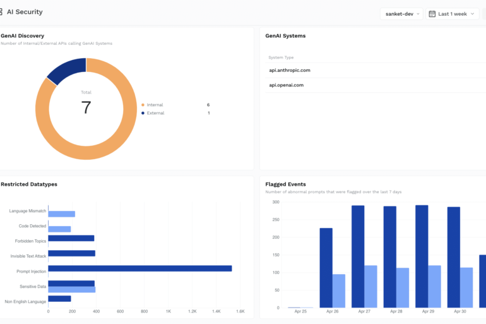
Task: Click the calendar icon beside Last 1 week
Action: click(432, 14)
